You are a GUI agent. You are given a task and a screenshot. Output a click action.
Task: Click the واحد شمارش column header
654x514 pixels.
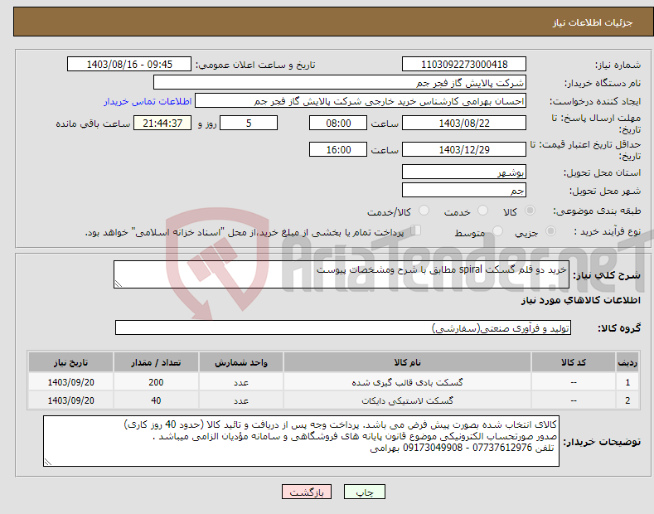(241, 362)
